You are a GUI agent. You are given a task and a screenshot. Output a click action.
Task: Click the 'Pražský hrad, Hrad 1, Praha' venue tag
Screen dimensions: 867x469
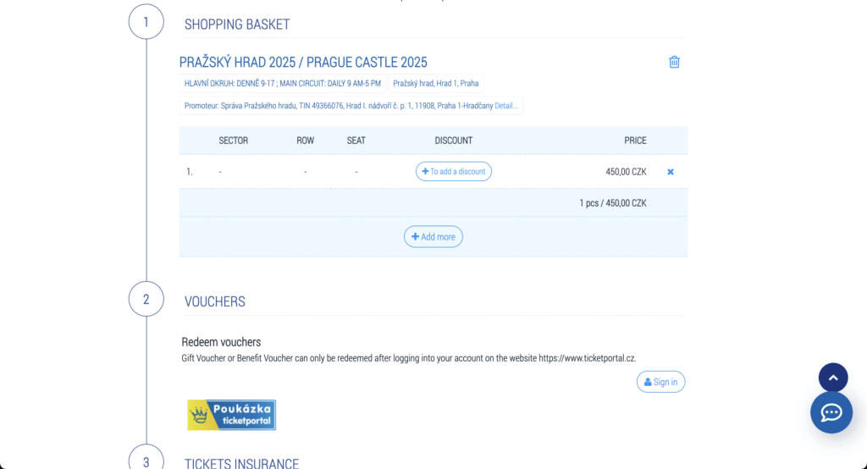[435, 83]
